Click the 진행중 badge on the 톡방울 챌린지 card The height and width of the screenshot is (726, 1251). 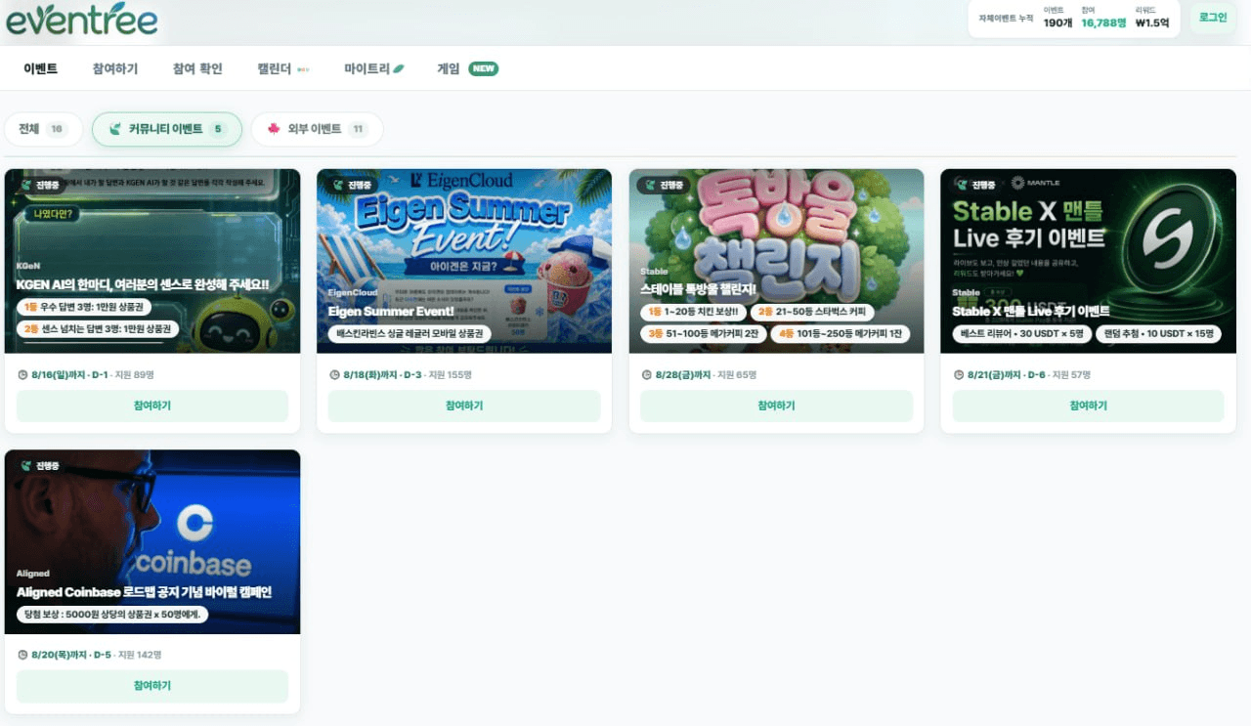point(664,185)
